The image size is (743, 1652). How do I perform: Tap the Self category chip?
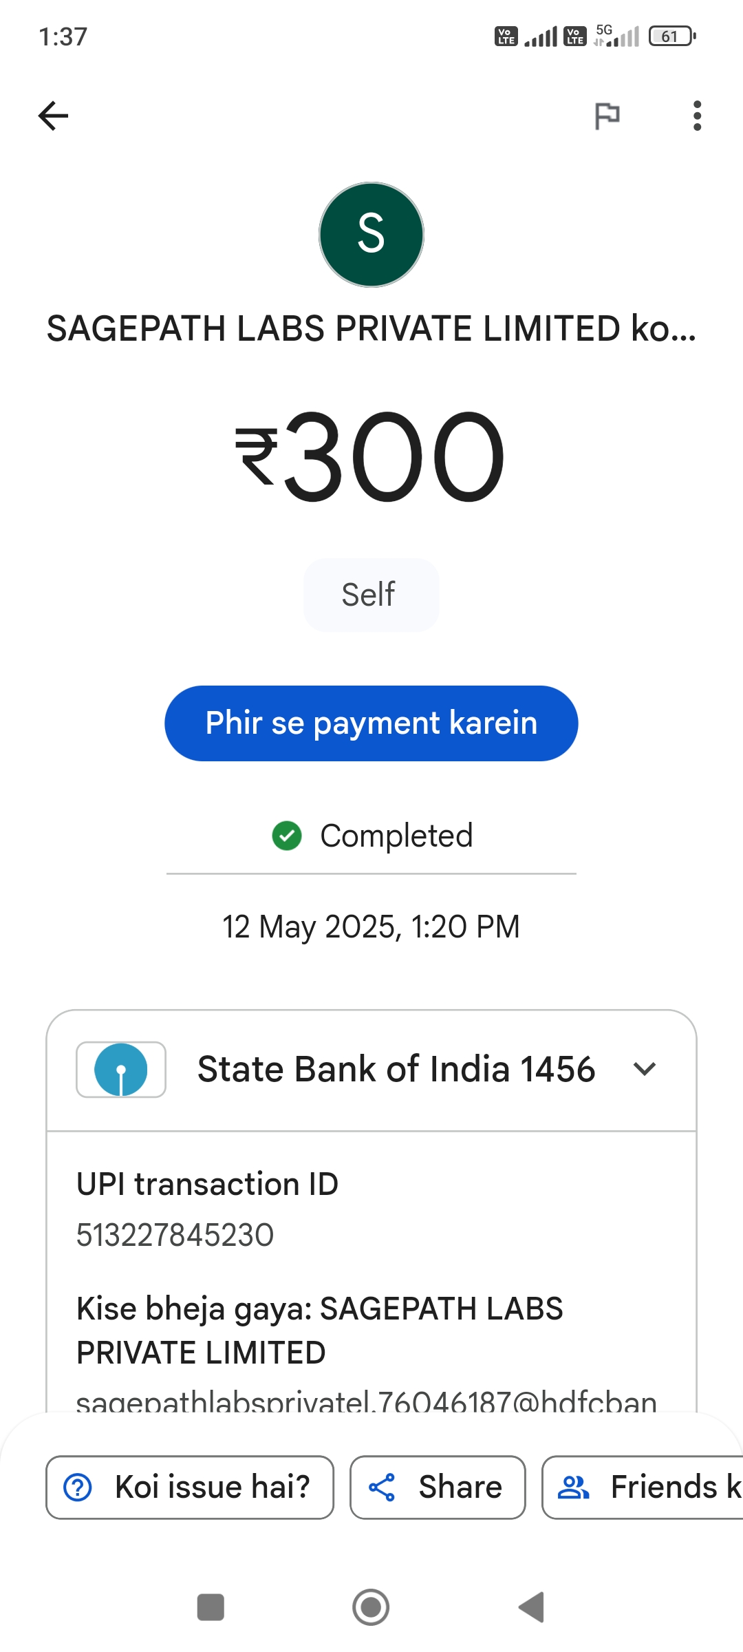(x=370, y=595)
